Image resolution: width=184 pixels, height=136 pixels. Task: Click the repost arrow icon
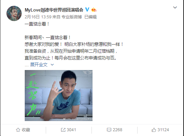63,130
